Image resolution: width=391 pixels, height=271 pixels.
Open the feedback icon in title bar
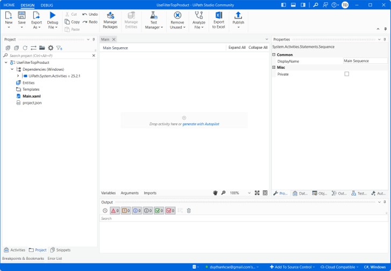coord(325,5)
